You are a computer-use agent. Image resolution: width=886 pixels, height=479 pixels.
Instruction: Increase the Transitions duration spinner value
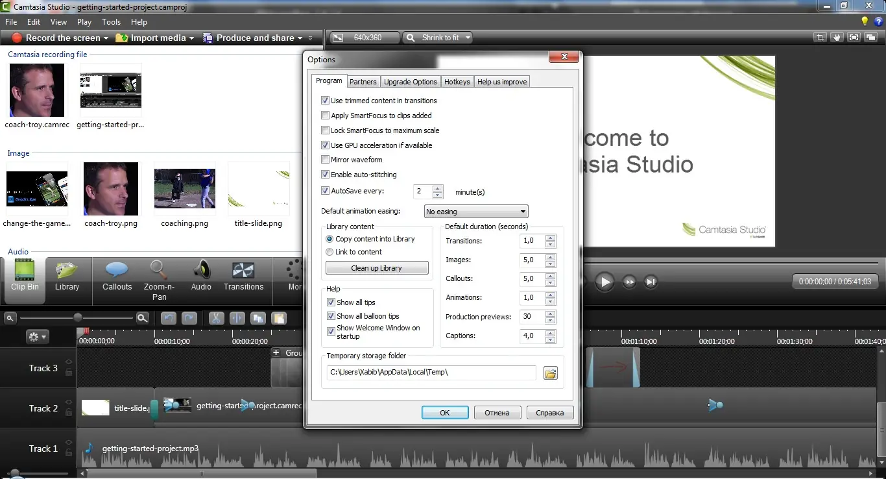tap(551, 238)
